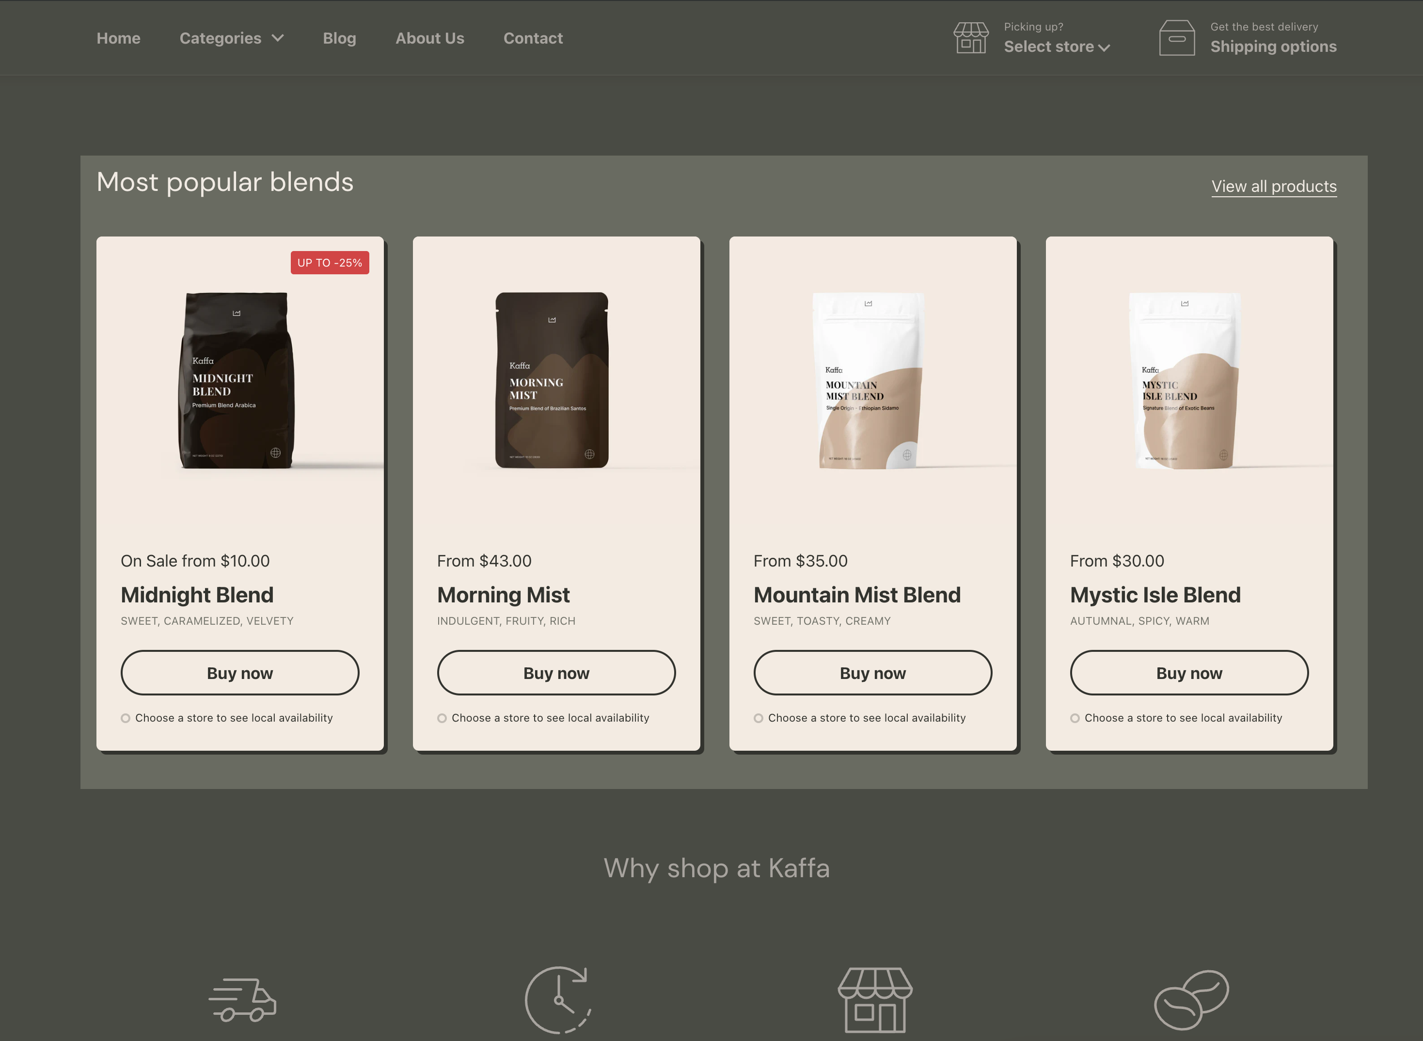Click Midnight Blend availability indicator circle
The image size is (1423, 1041).
[x=126, y=718]
